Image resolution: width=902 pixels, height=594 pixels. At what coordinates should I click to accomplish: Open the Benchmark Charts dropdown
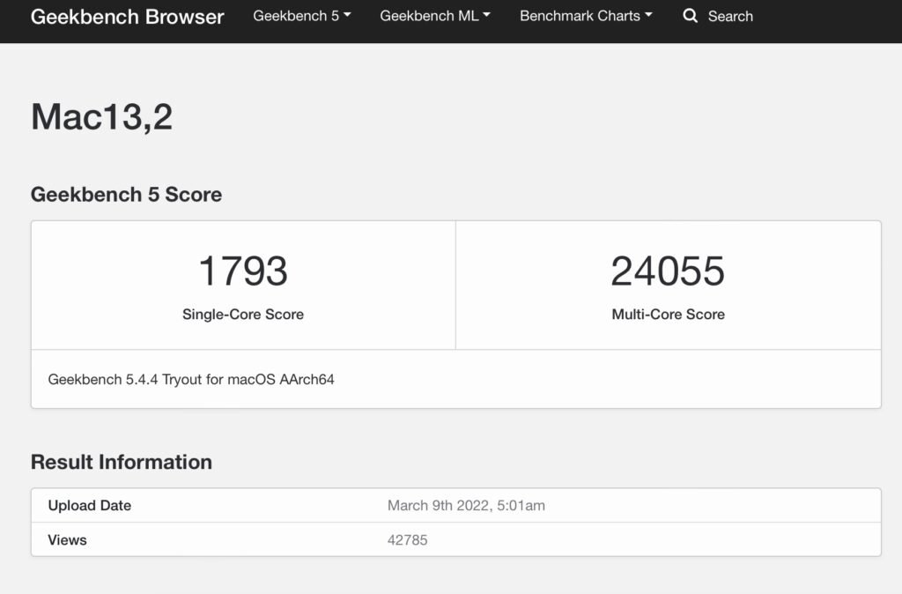tap(586, 16)
